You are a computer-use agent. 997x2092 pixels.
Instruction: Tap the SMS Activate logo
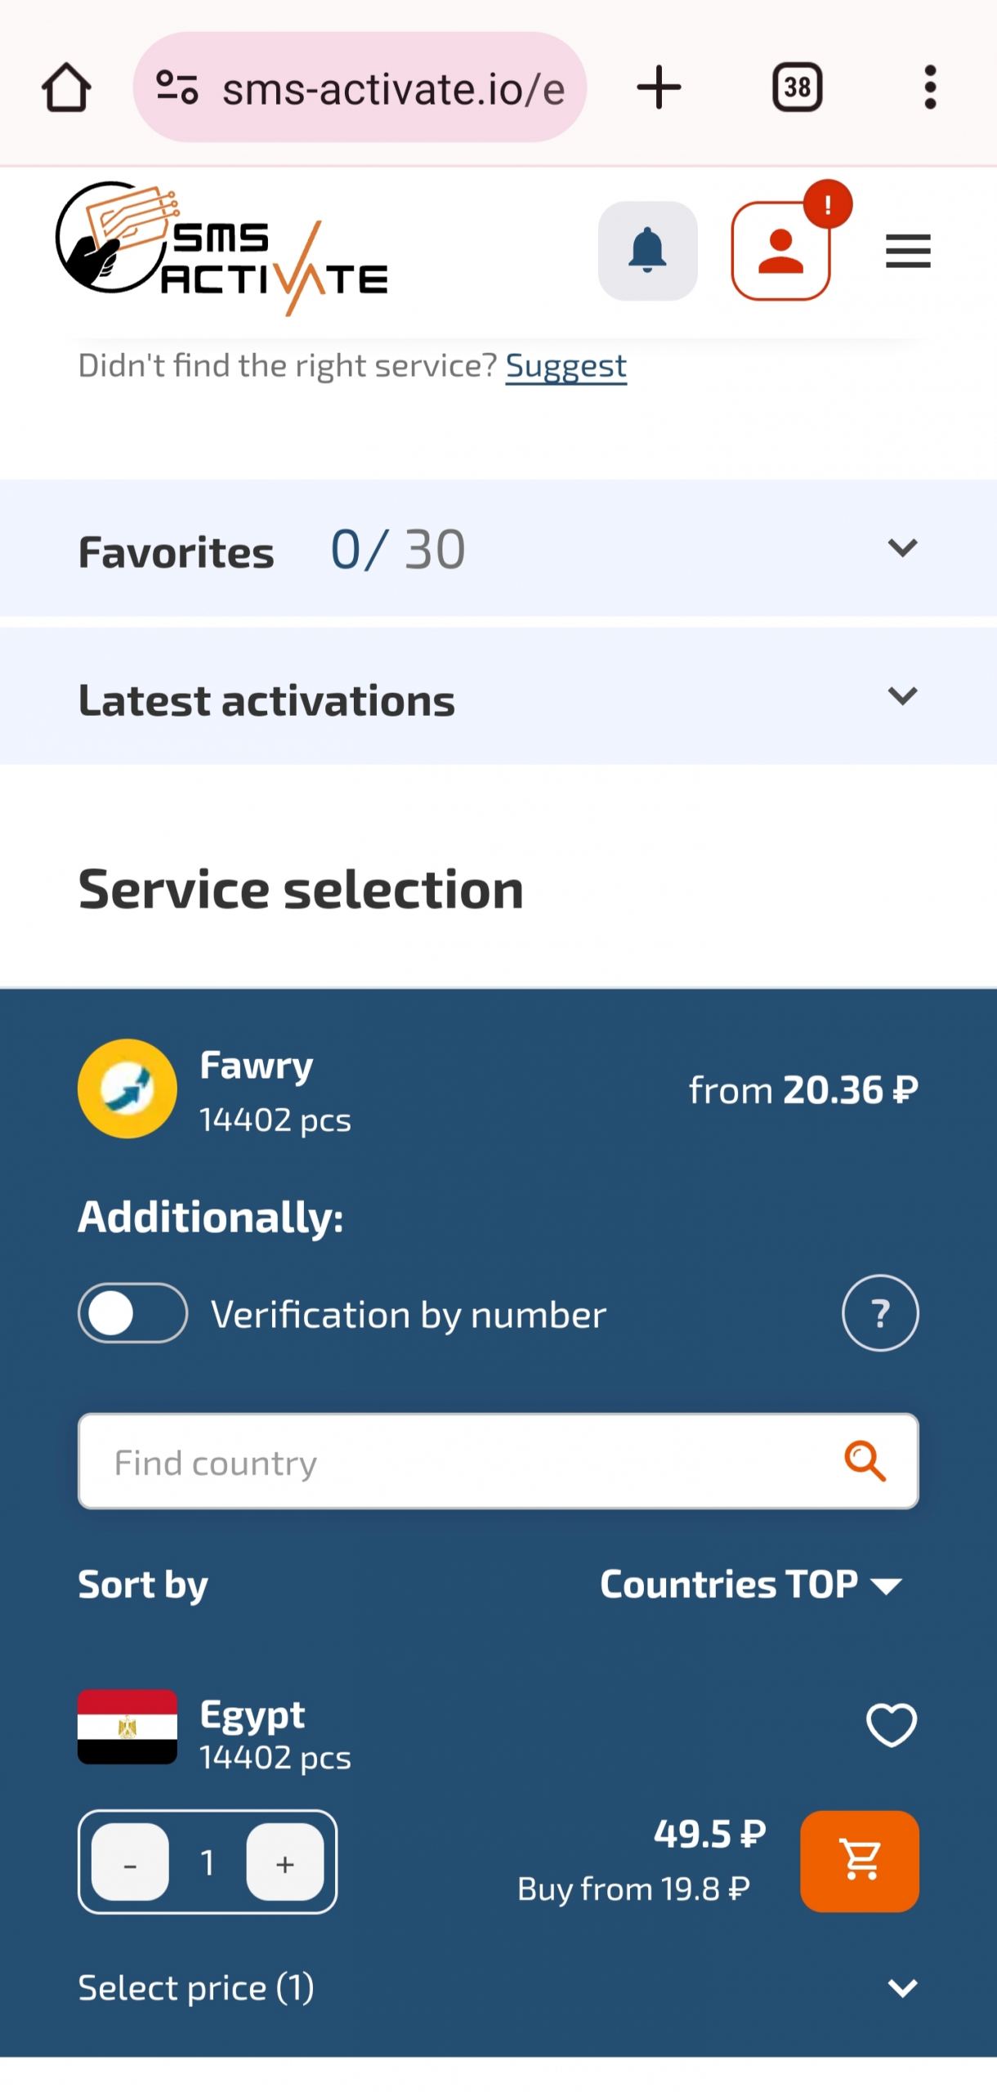tap(221, 248)
